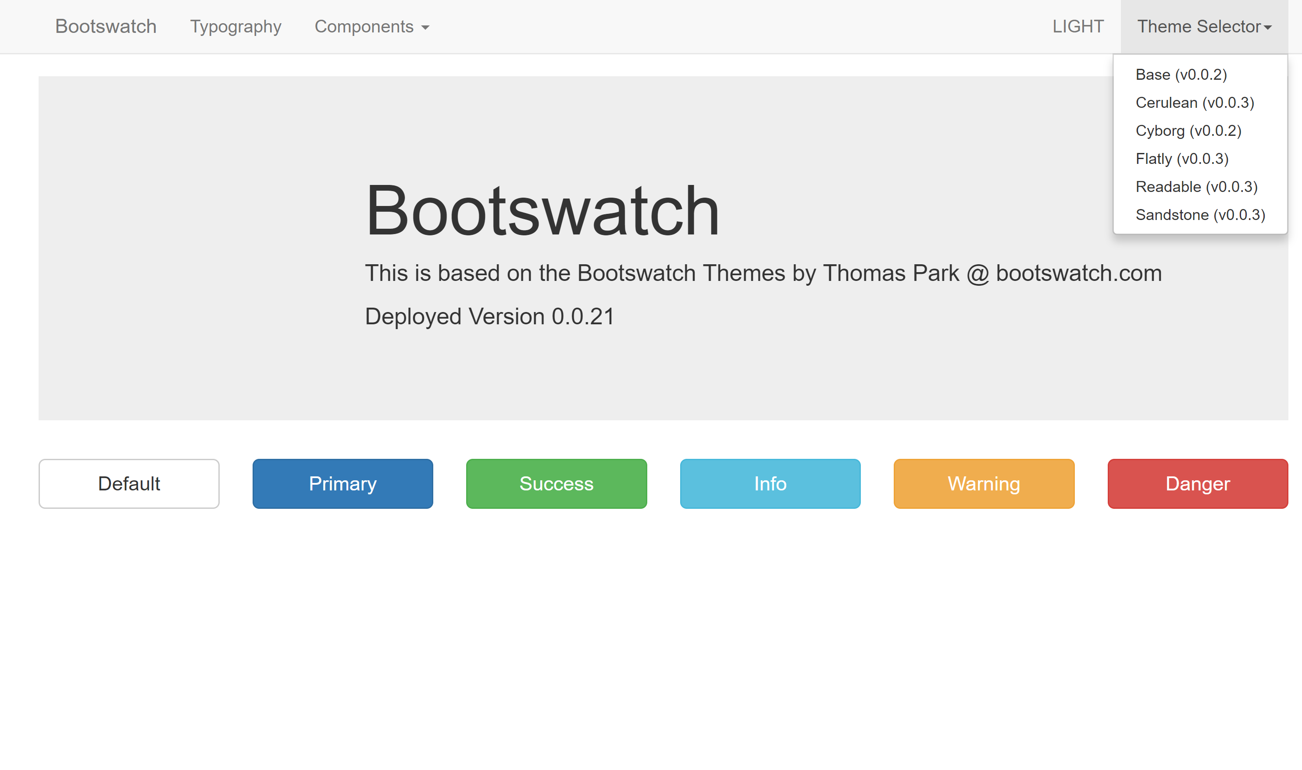1302x770 pixels.
Task: Apply the Readable (v0.0.3) theme
Action: [x=1196, y=187]
